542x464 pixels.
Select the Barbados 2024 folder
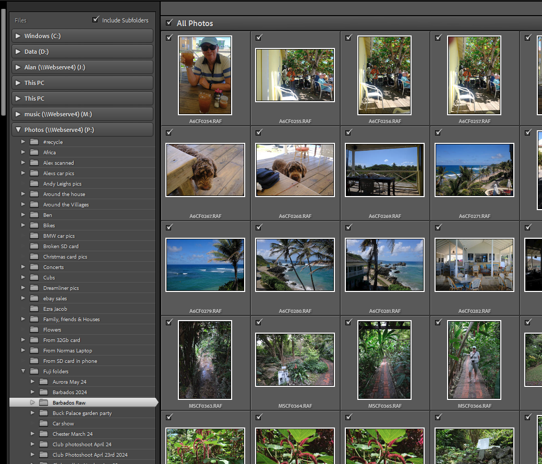(x=69, y=392)
